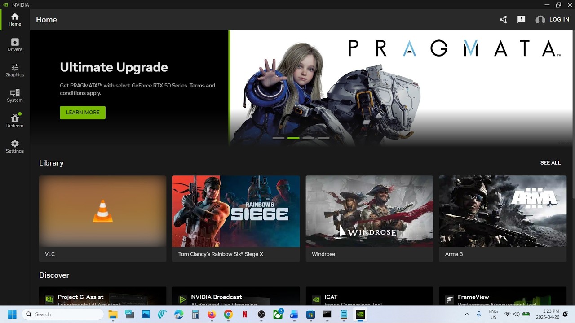Screen dimensions: 575x323
Task: Open NVIDIA Broadcast discover card
Action: [236, 296]
